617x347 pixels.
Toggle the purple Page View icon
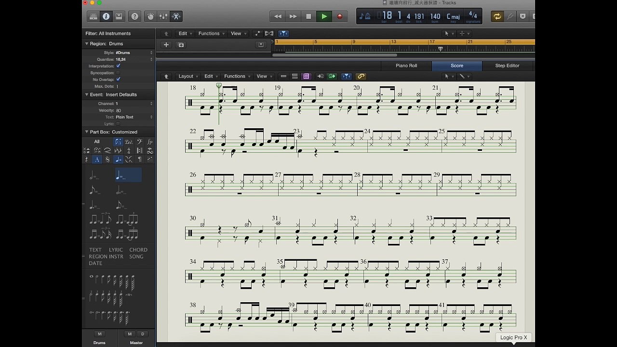coord(306,76)
